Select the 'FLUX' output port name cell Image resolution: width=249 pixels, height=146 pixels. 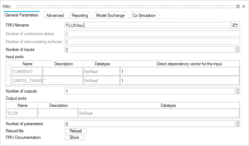tap(22, 113)
